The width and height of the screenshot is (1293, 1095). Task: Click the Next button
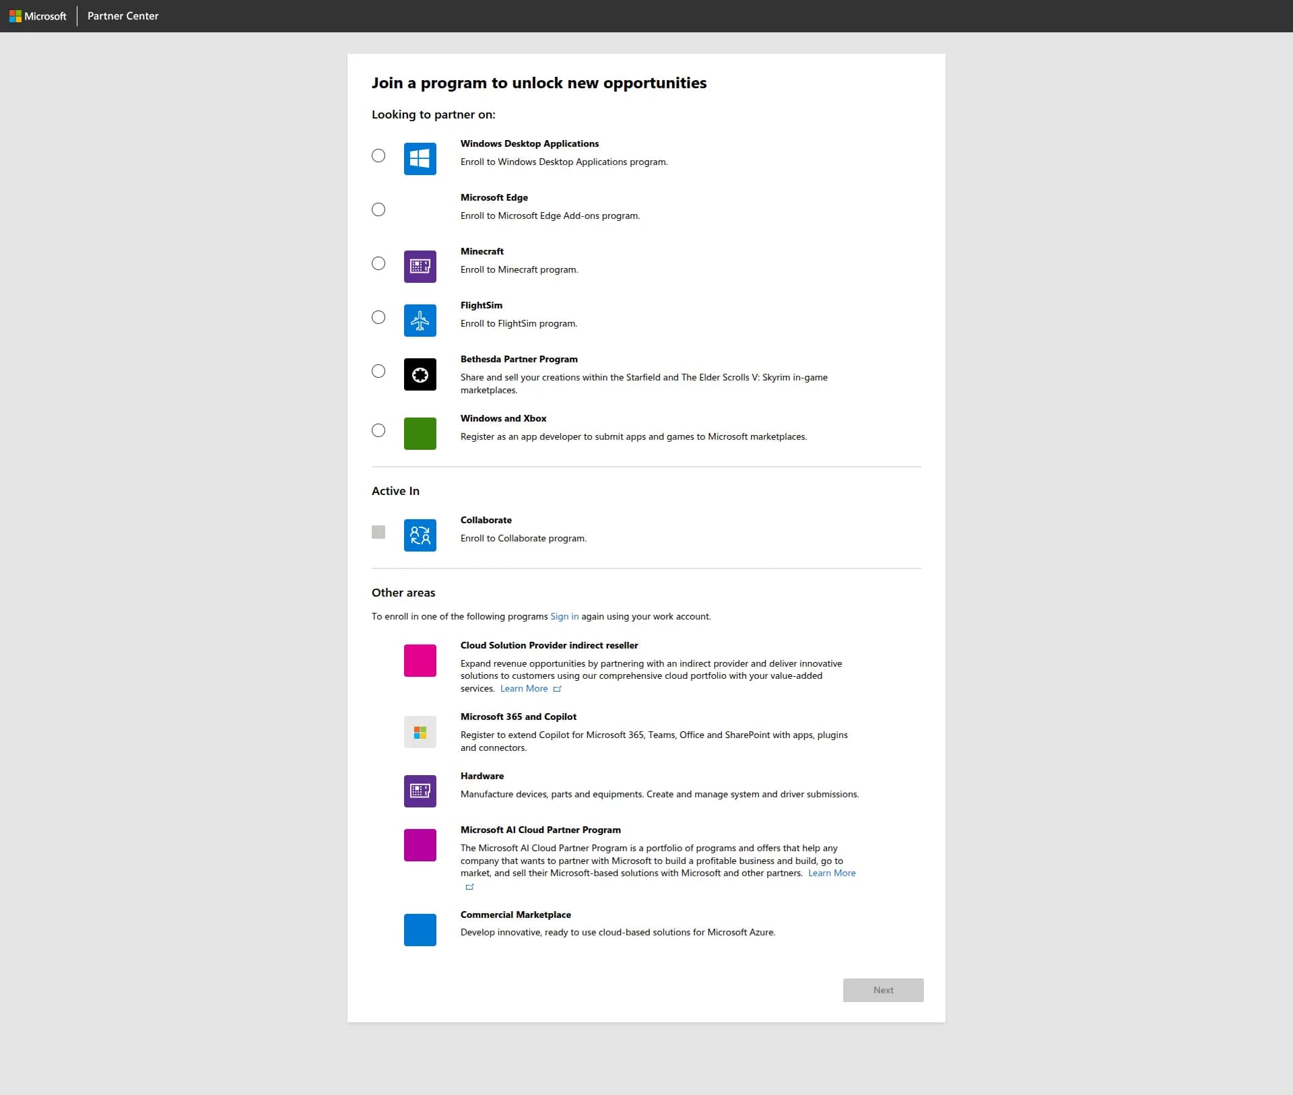pyautogui.click(x=884, y=990)
